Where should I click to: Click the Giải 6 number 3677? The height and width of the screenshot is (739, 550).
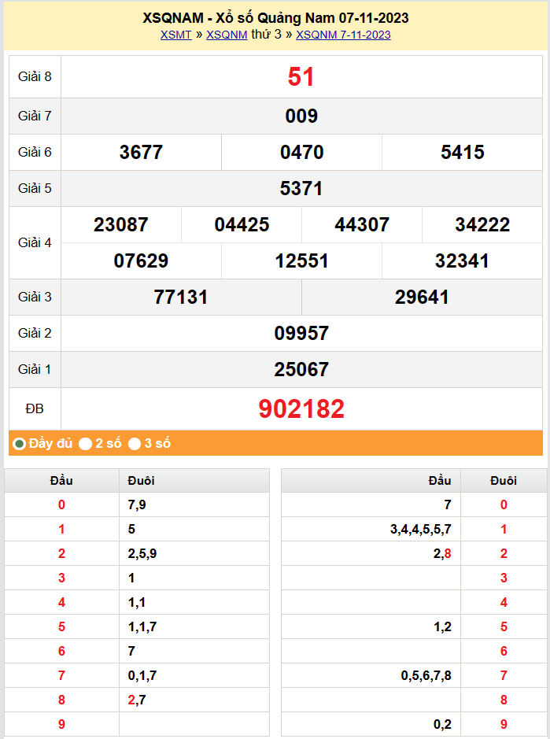click(141, 153)
